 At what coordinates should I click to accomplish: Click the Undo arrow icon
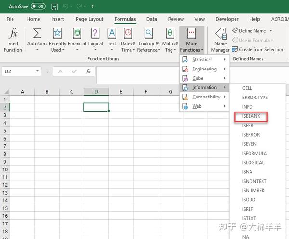pyautogui.click(x=66, y=7)
